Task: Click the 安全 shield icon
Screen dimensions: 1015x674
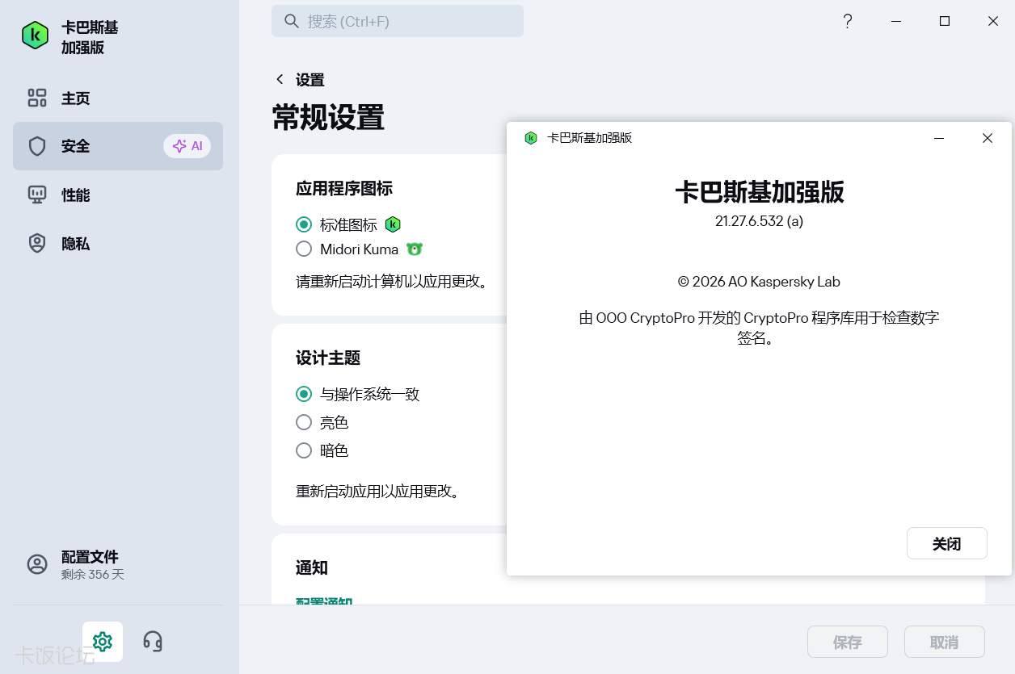Action: point(37,146)
